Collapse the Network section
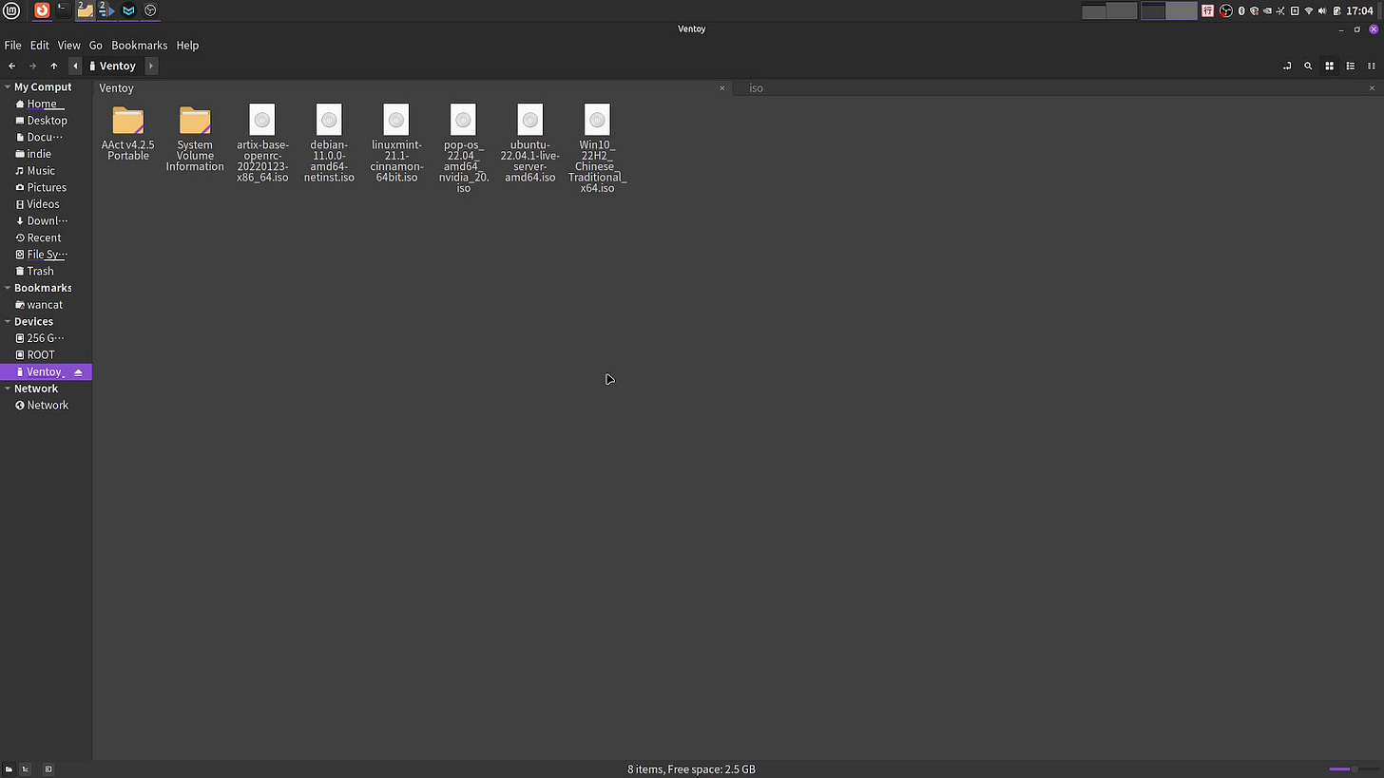 point(8,389)
